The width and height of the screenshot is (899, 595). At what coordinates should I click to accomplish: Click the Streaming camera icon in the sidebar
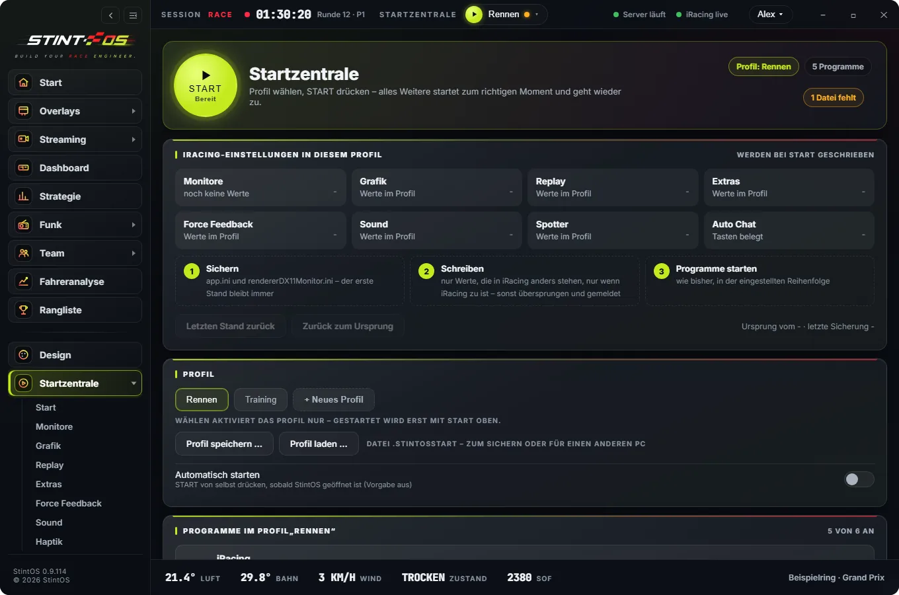pos(24,139)
